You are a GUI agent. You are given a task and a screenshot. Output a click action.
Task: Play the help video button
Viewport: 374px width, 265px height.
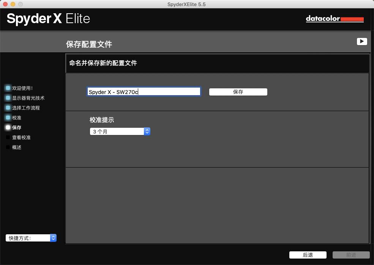click(362, 41)
